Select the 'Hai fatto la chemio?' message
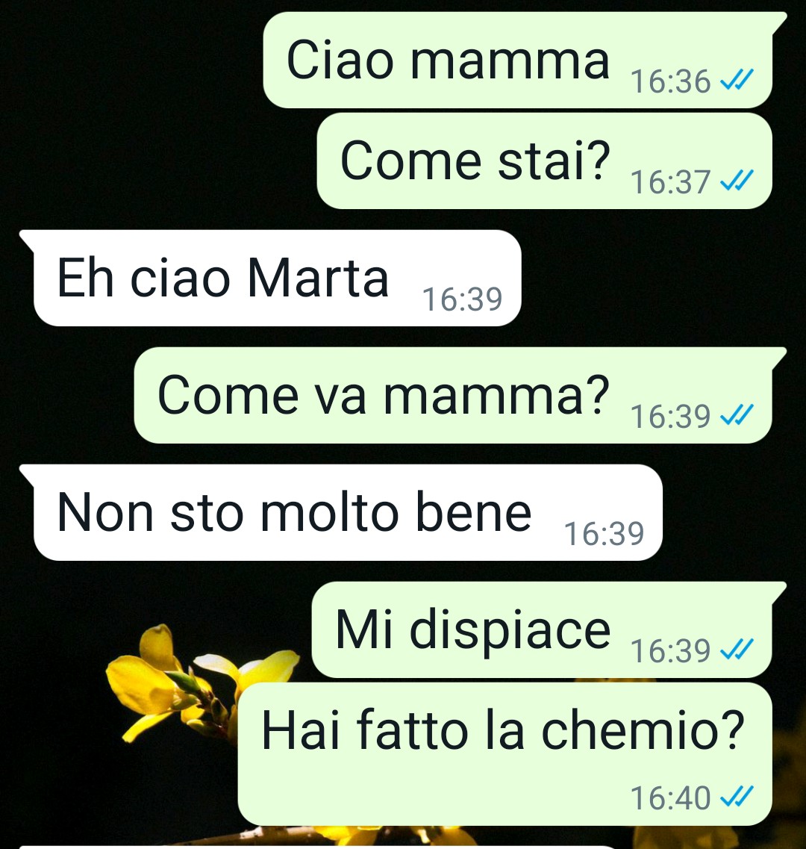This screenshot has width=806, height=849. (x=505, y=754)
